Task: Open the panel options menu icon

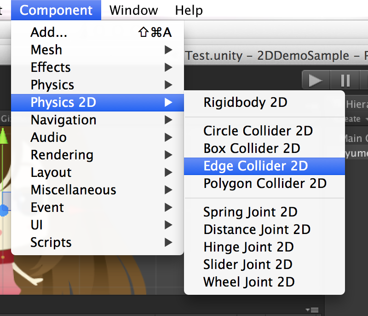Action: (x=312, y=310)
